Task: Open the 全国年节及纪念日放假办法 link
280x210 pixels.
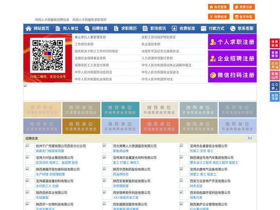Action: pos(160,51)
